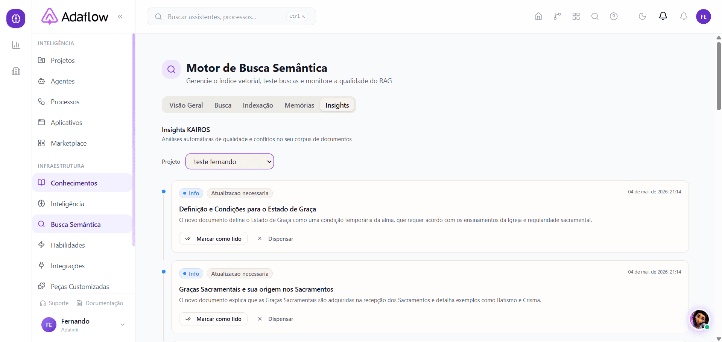
Task: Click title Definição e Condições para o Estado de Graça
Action: [248, 209]
